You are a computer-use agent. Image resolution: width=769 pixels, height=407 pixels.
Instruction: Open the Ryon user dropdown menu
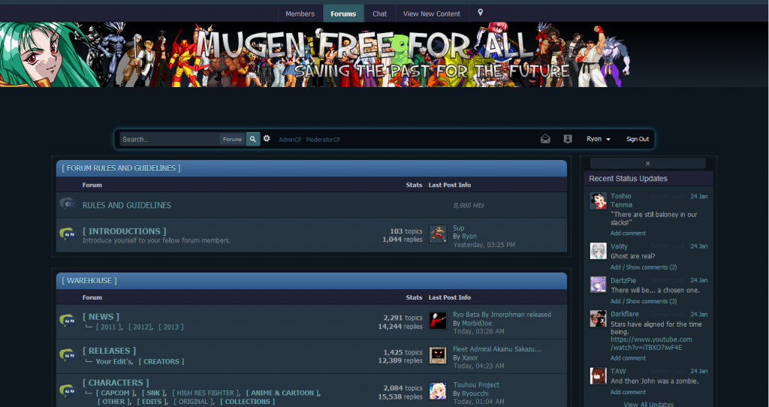599,139
